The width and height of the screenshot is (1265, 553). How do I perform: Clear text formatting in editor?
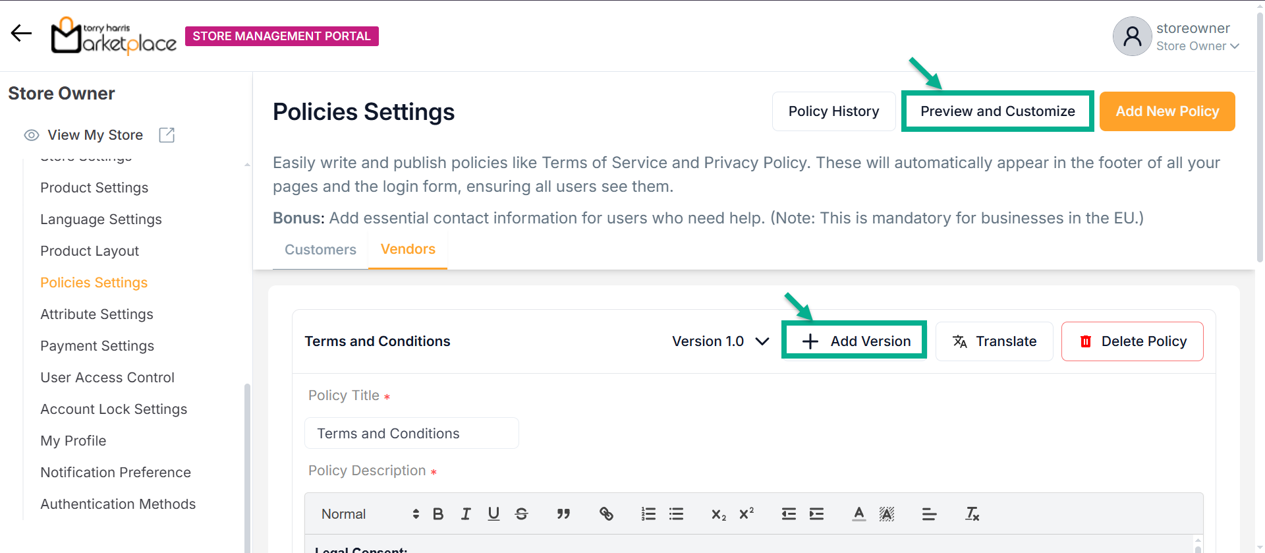(972, 514)
